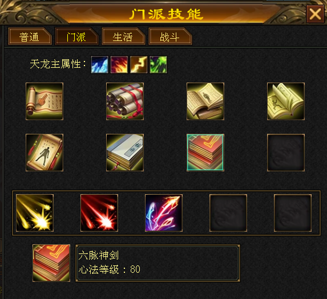Select the 门派 tab

[x=76, y=36]
